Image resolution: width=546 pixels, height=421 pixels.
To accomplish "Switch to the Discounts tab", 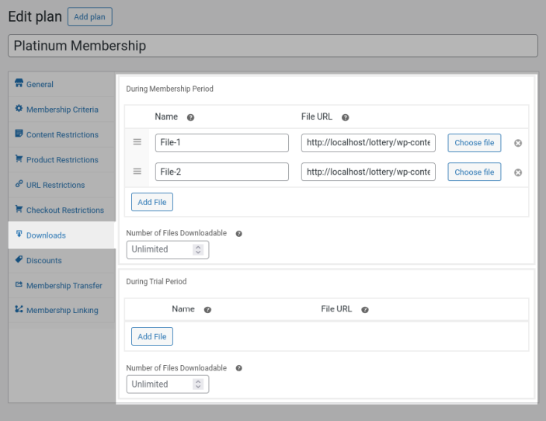I will pos(43,260).
